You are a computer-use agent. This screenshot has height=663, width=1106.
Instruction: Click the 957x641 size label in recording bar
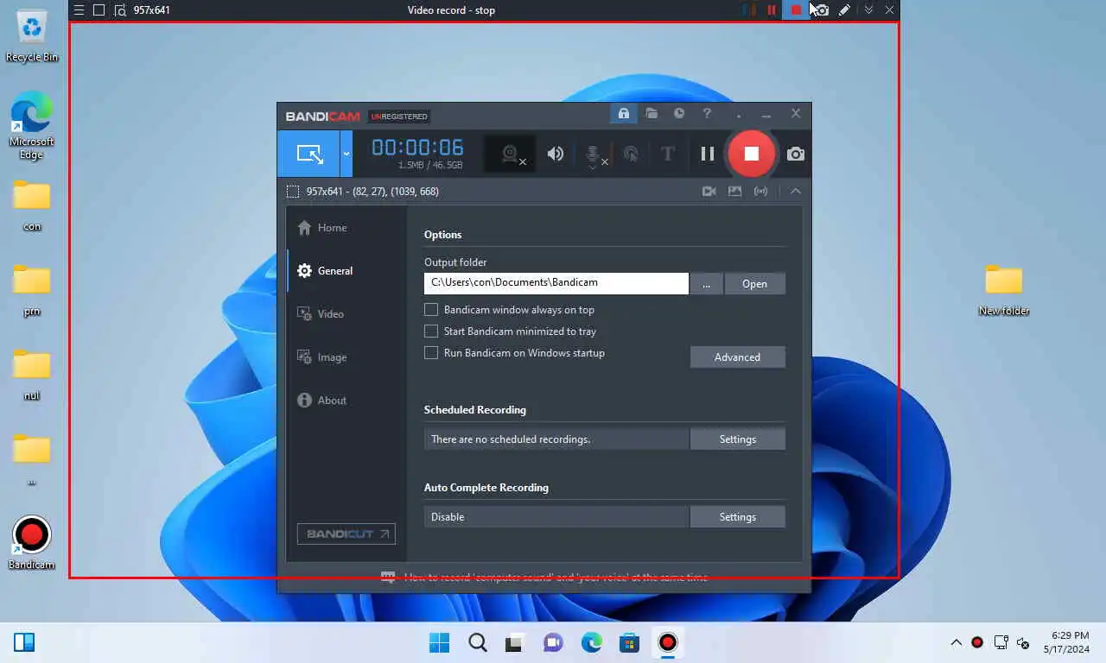pos(152,10)
